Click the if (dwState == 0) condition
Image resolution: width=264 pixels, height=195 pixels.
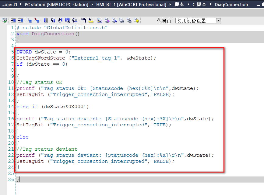tap(42, 64)
